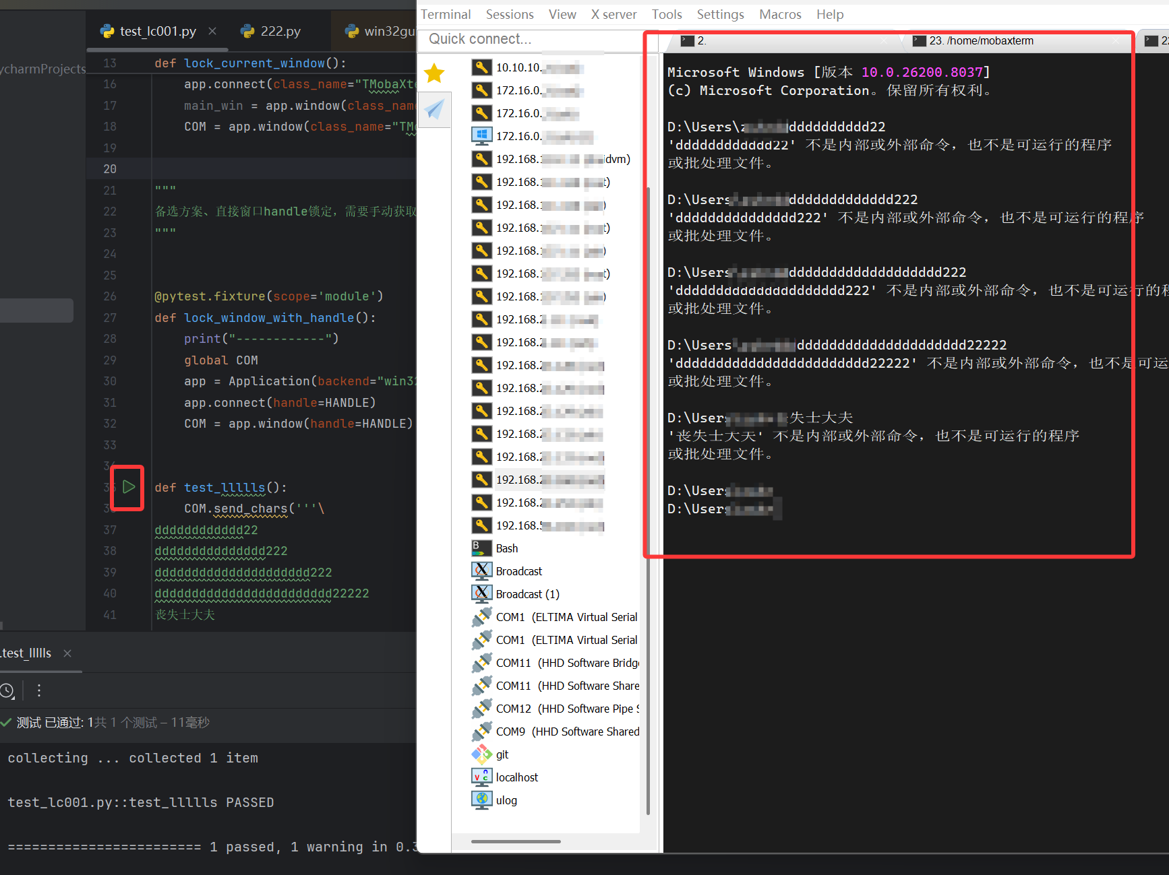This screenshot has width=1169, height=875.
Task: Click the 10.0.26200.8037 version text in terminal
Action: pyautogui.click(x=922, y=72)
